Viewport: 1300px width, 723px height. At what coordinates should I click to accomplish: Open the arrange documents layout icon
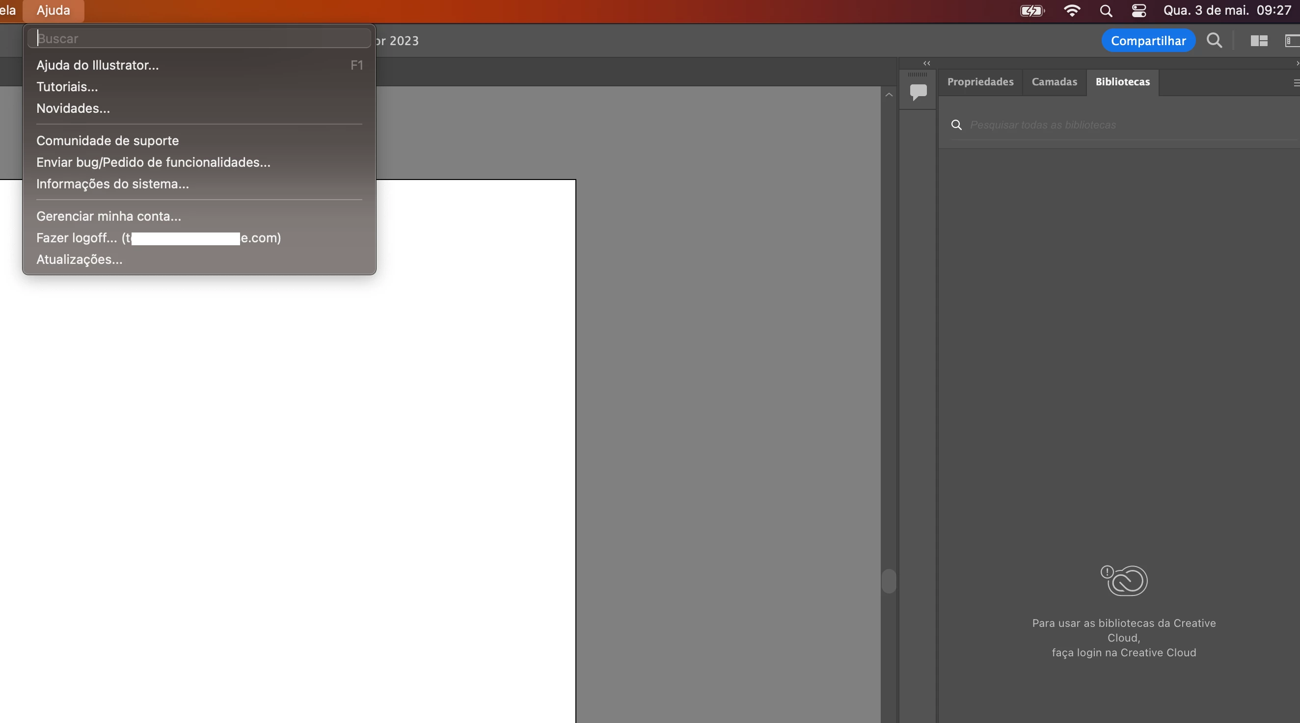pyautogui.click(x=1259, y=41)
